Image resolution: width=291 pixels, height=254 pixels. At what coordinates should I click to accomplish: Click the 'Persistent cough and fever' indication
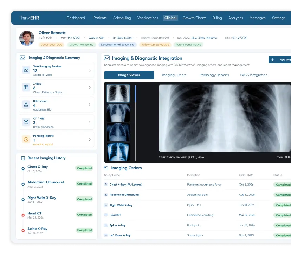tap(204, 185)
